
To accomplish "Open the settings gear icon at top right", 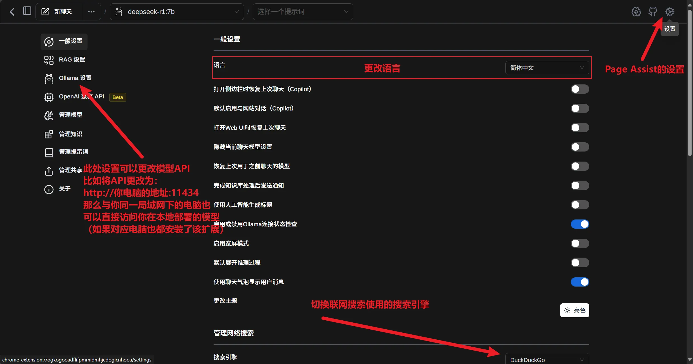I will pos(670,12).
